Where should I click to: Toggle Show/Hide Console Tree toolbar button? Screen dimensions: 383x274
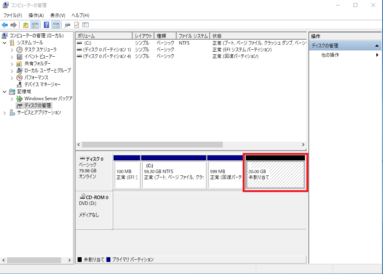tap(35, 25)
